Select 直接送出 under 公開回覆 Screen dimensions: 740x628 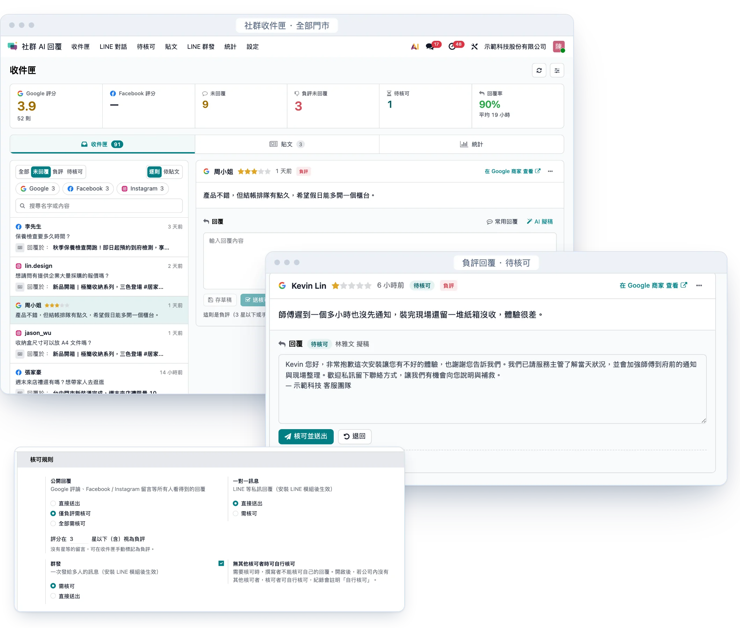pyautogui.click(x=53, y=503)
